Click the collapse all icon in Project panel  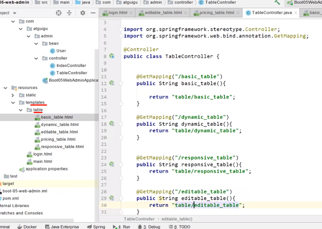[69, 13]
